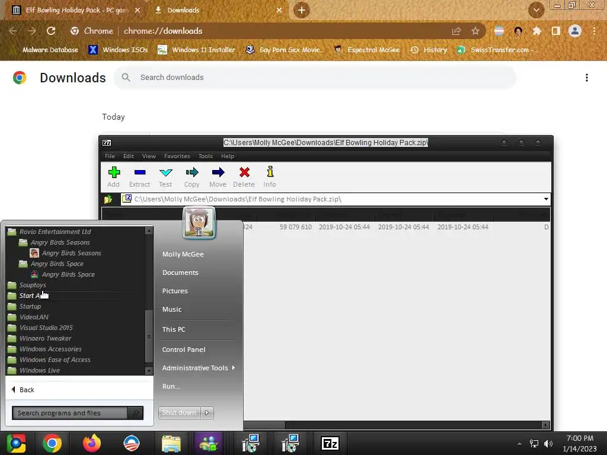Open the 7-Zip Help menu
Screen dimensions: 607x455
pos(228,156)
